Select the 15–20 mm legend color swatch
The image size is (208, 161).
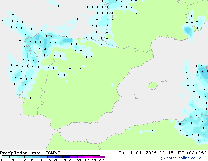(51, 157)
